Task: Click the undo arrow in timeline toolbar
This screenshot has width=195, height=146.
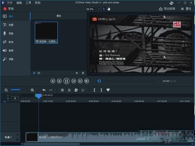Action: 44,90
